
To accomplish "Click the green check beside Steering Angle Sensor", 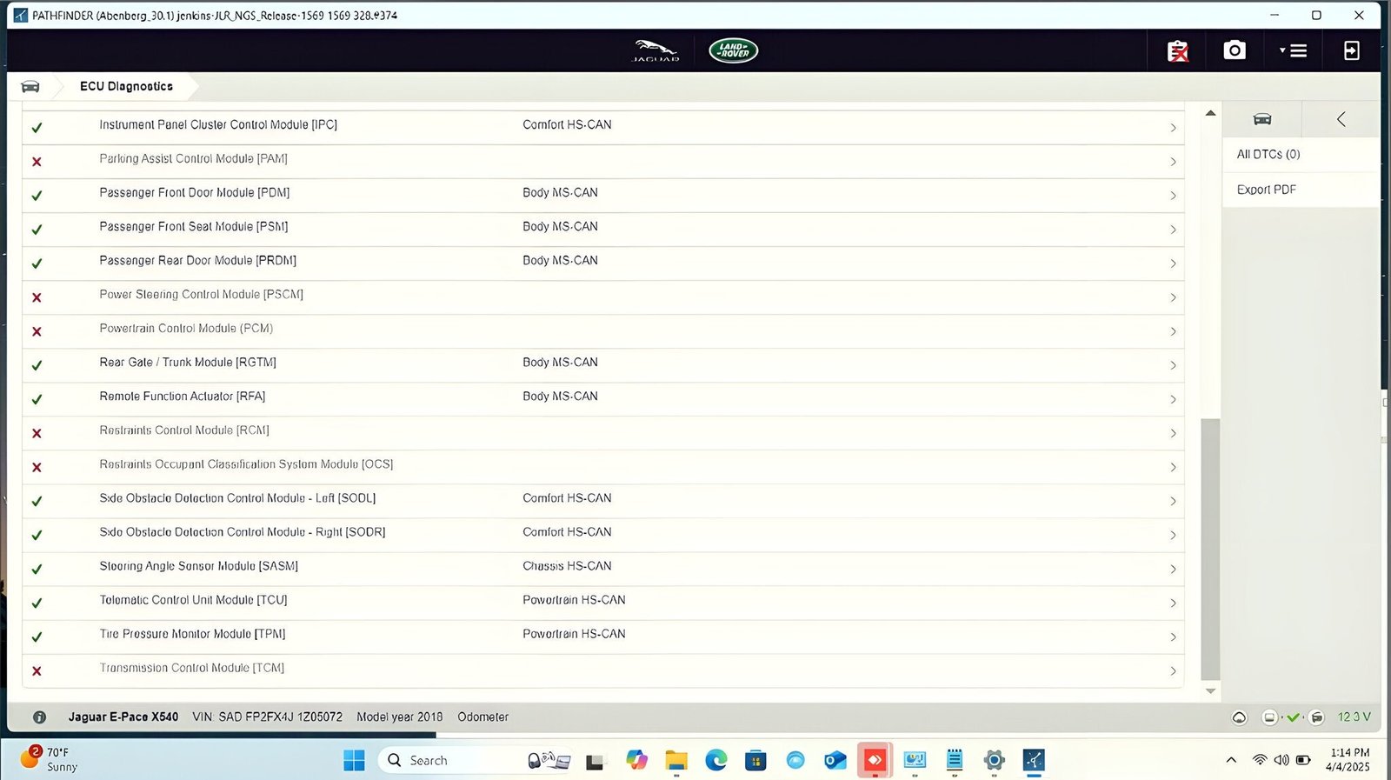I will (x=37, y=569).
